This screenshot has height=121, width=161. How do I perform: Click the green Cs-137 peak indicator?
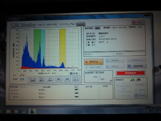click(76, 89)
